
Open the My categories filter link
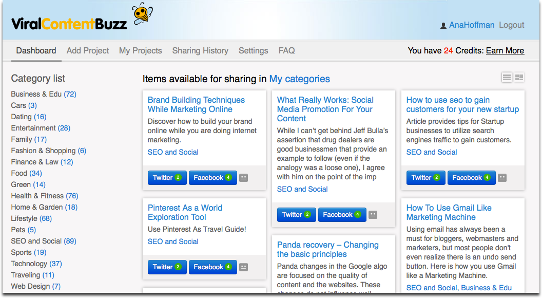tap(299, 79)
